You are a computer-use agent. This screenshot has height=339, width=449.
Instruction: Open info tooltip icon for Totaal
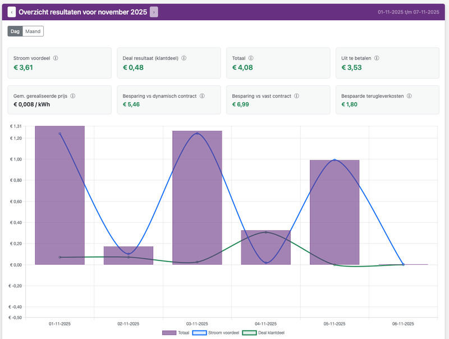250,58
